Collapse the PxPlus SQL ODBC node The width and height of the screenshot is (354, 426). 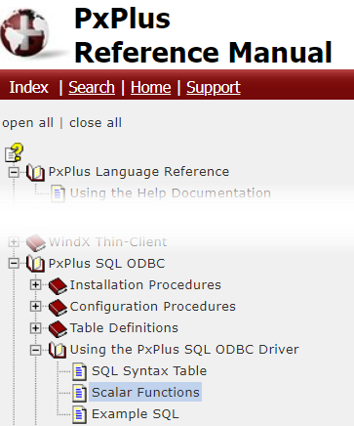(14, 264)
